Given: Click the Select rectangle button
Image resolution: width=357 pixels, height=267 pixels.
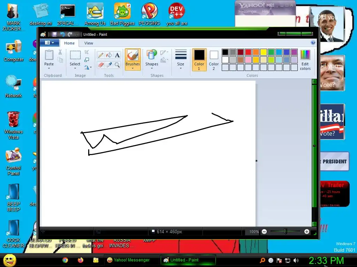Looking at the screenshot, I should pos(75,55).
